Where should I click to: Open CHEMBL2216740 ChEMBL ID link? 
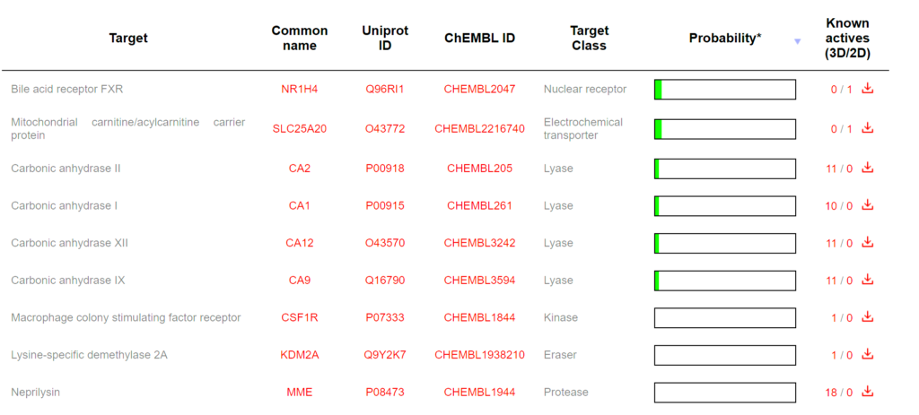pos(479,129)
